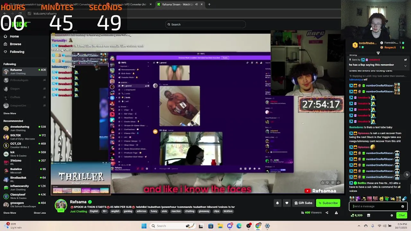
Task: Expand Show More under Following list
Action: (x=10, y=113)
